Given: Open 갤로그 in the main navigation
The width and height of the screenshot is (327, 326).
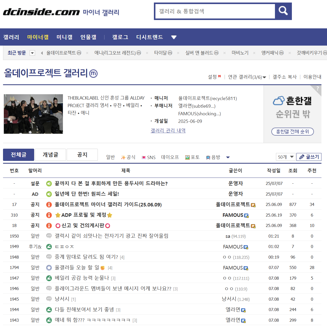Looking at the screenshot, I should (120, 37).
